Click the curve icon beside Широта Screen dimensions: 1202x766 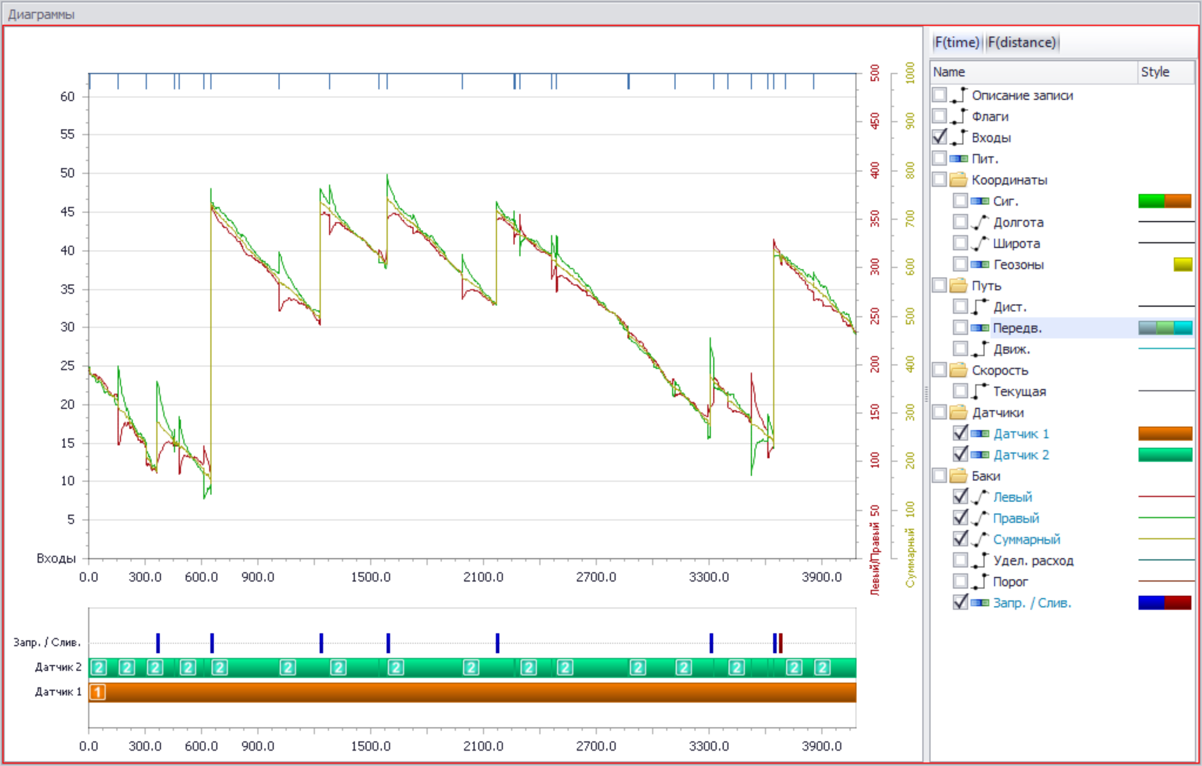point(979,243)
